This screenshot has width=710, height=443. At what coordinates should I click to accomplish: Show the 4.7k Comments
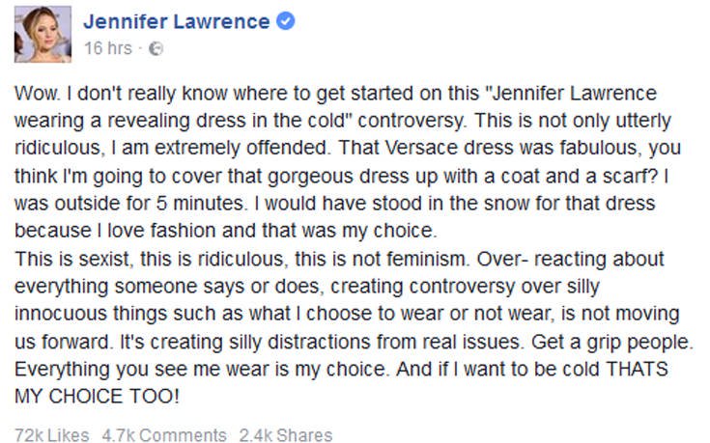(x=162, y=435)
